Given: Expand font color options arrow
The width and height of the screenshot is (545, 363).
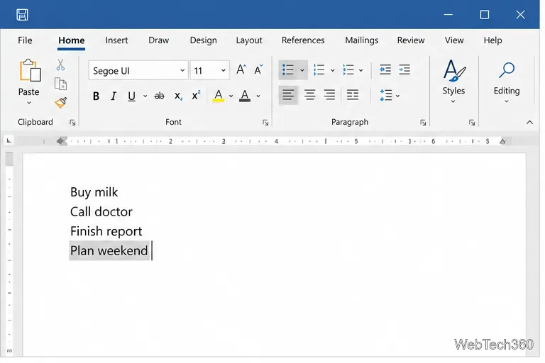Looking at the screenshot, I should click(x=258, y=96).
